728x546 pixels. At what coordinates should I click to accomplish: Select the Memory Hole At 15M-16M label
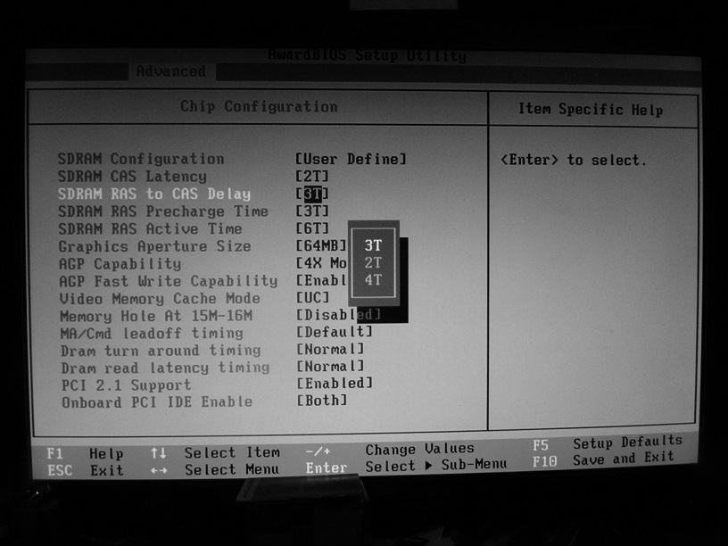(x=156, y=316)
